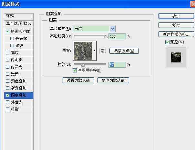Enable the 投影 checkbox

[7, 109]
